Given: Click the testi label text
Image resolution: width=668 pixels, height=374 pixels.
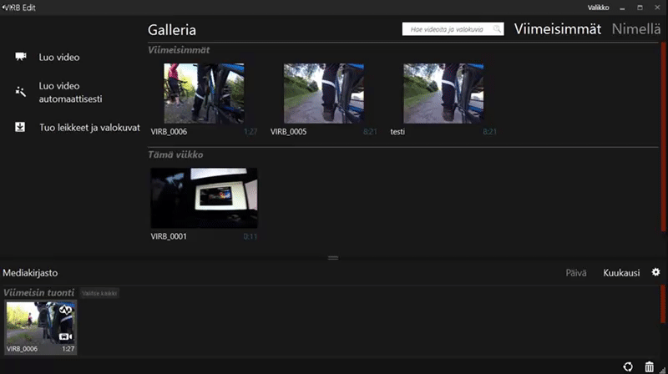Looking at the screenshot, I should point(397,132).
